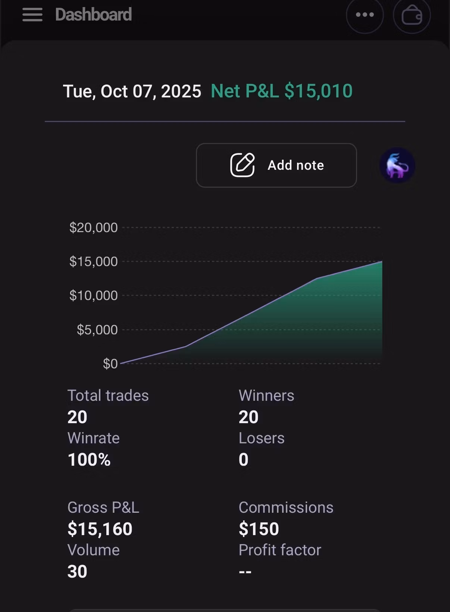
Task: Click the pencil icon in Add note
Action: click(x=243, y=165)
